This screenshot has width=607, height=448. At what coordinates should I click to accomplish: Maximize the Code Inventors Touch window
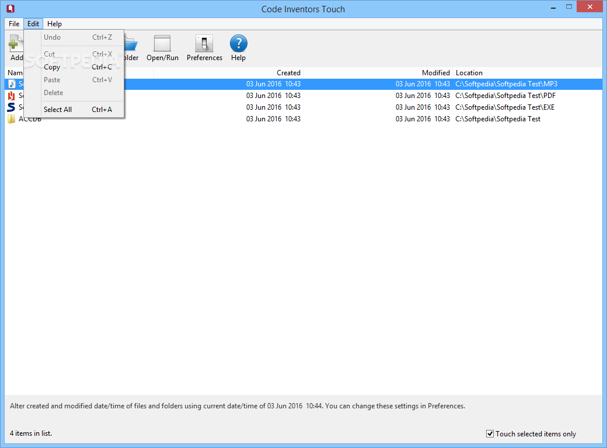(568, 7)
